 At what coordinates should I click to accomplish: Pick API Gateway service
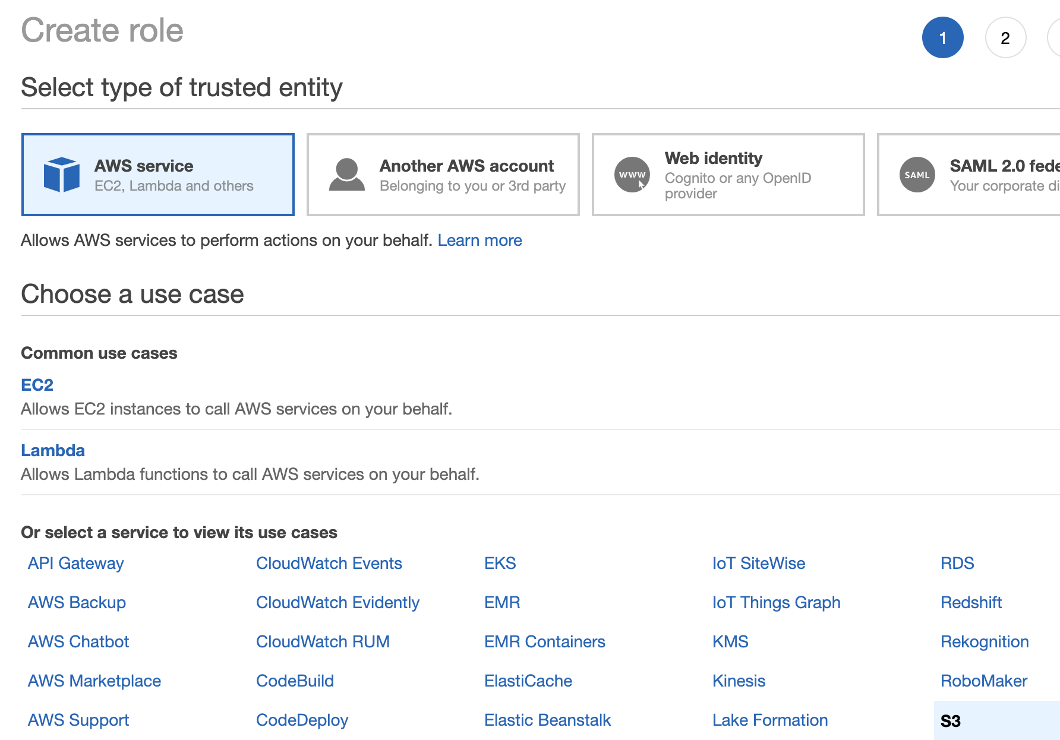coord(76,563)
